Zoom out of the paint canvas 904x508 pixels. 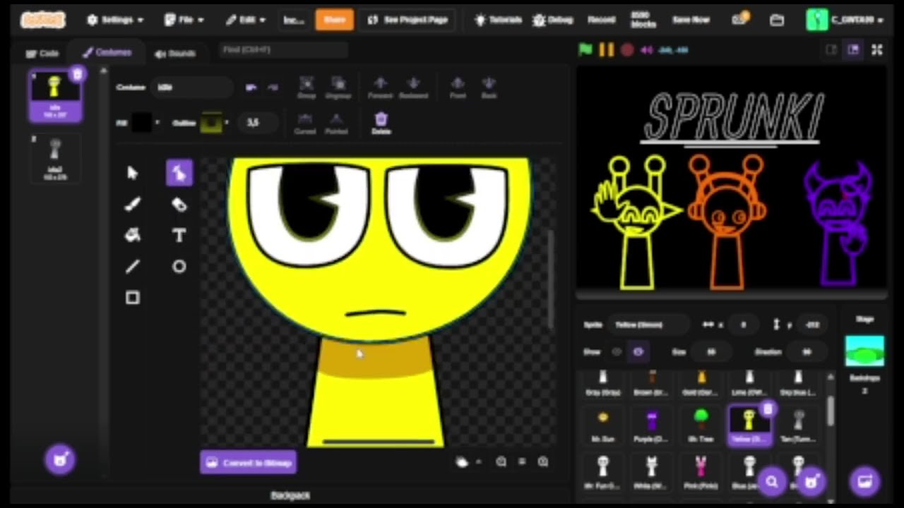(501, 461)
